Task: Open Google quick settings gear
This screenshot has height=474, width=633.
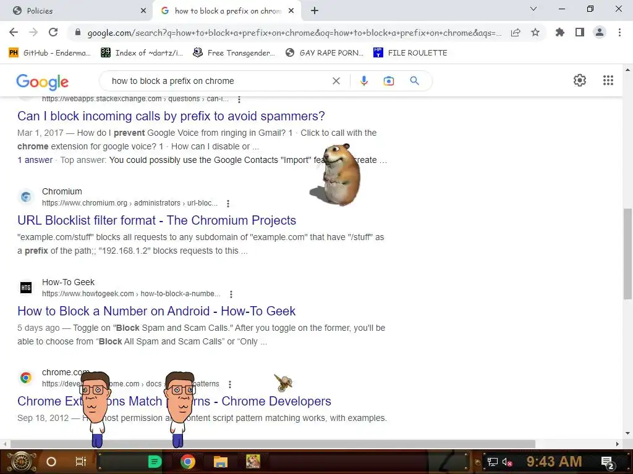Action: (580, 80)
